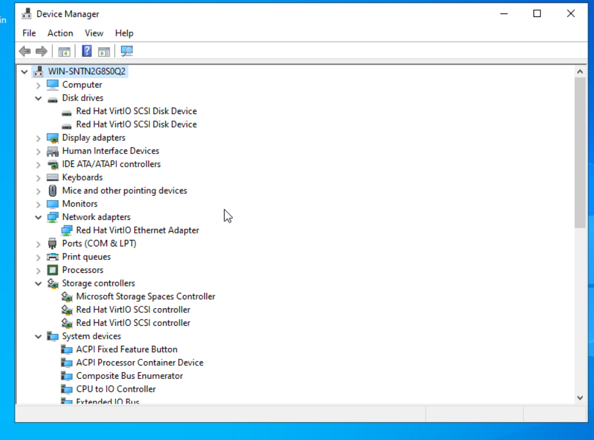This screenshot has width=594, height=440.
Task: Click the Human Interface Devices icon
Action: 52,151
